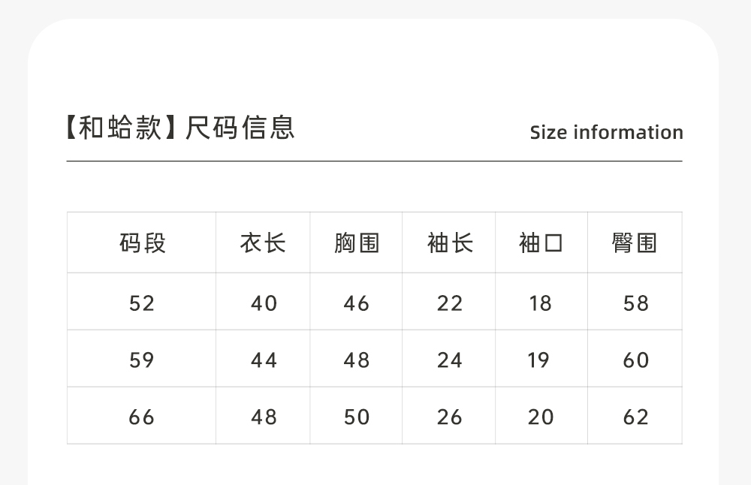751x485 pixels.
Task: Select the 袖长 value 22 cell
Action: [x=450, y=303]
